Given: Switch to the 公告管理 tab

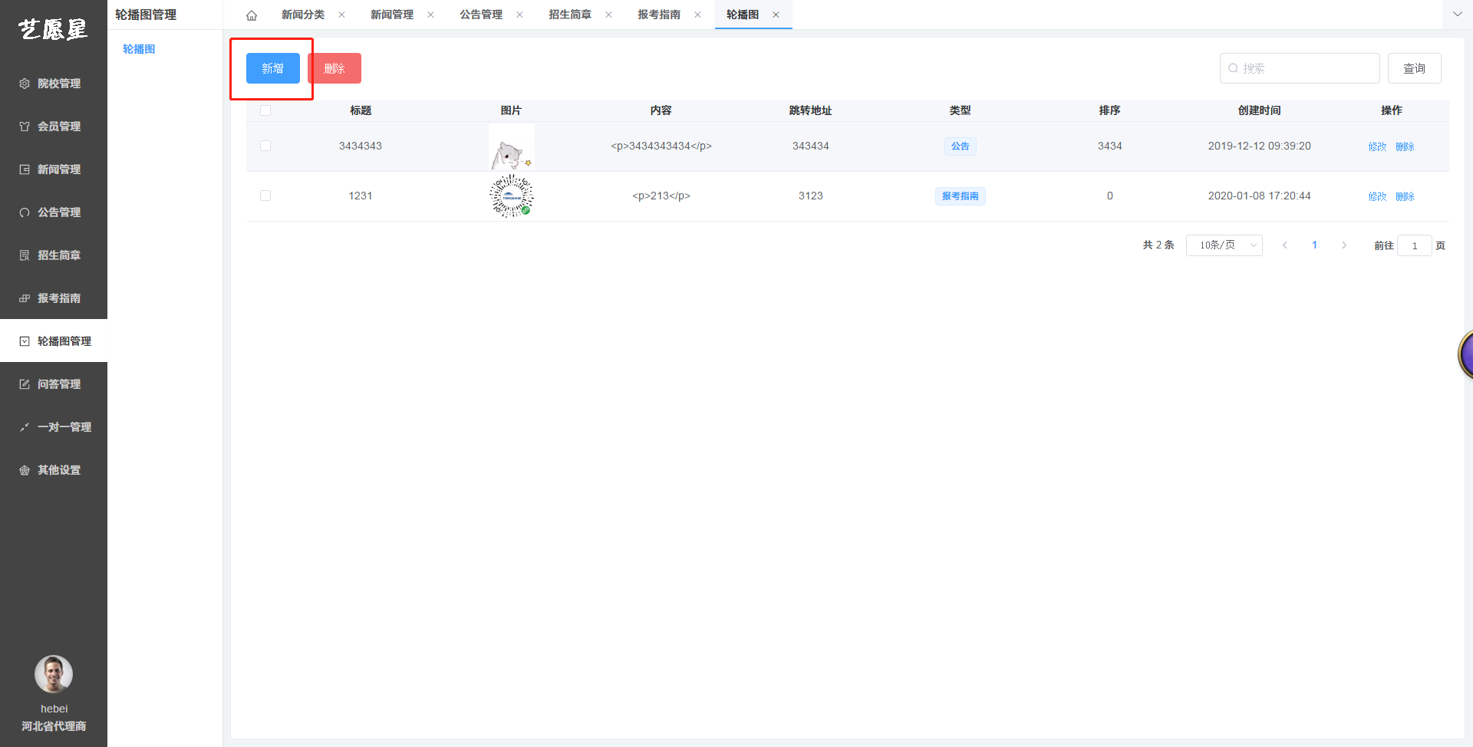Looking at the screenshot, I should tap(481, 15).
